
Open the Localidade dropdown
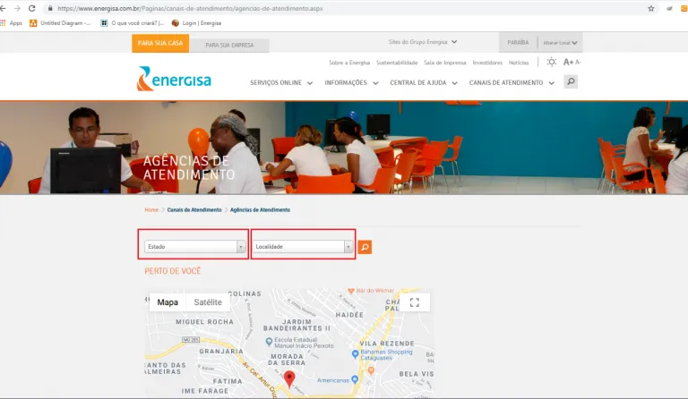point(303,247)
